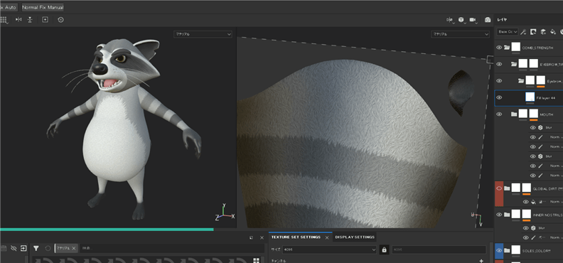Viewport: 563px width, 263px height.
Task: Hide the EYEBROW_TIPS folder layer
Action: pyautogui.click(x=499, y=64)
